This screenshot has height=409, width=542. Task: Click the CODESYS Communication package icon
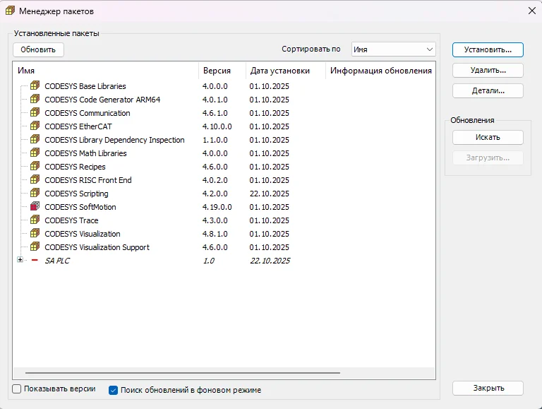[35, 112]
